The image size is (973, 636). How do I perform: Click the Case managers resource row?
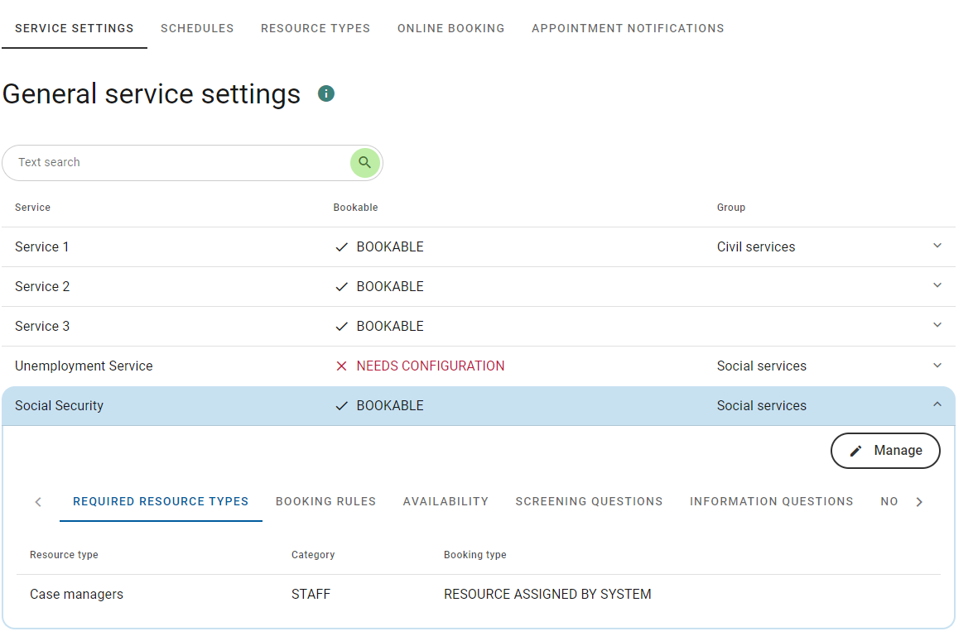(76, 594)
